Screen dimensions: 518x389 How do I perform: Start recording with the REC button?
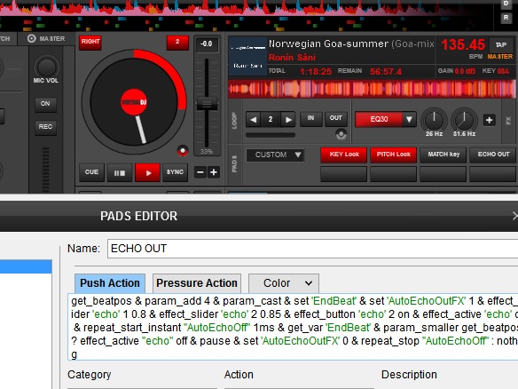point(45,127)
